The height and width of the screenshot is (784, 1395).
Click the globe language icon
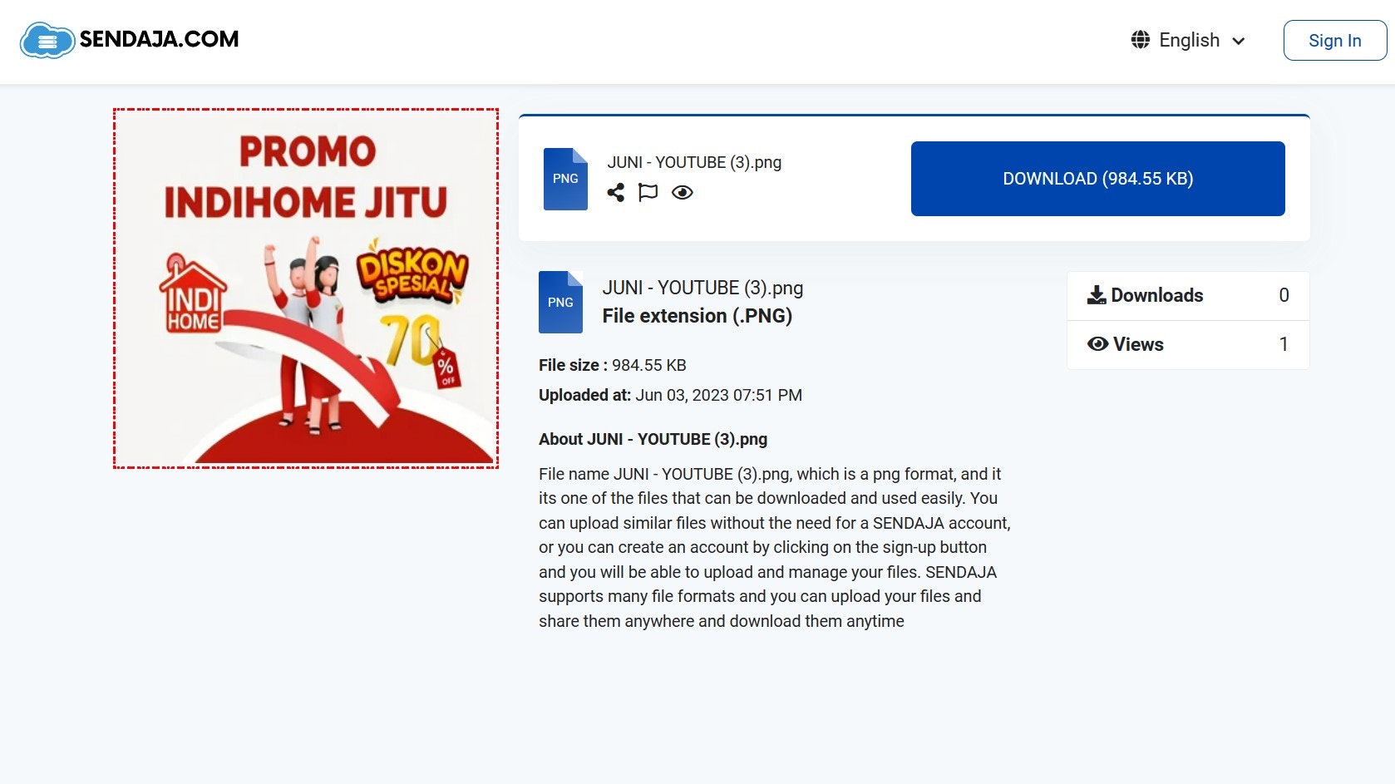point(1141,40)
